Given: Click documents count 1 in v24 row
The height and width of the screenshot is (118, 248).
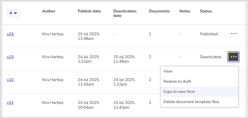Looking at the screenshot, I should (150, 34).
